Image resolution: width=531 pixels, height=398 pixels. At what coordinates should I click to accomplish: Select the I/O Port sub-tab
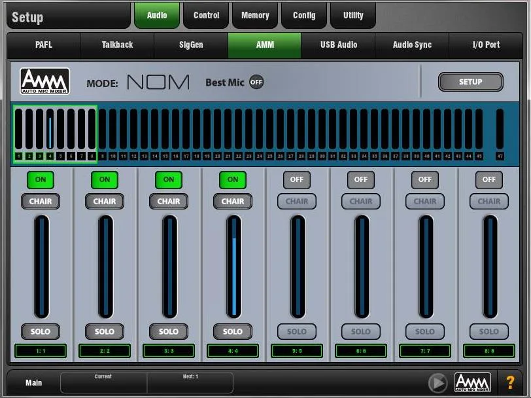tap(486, 45)
